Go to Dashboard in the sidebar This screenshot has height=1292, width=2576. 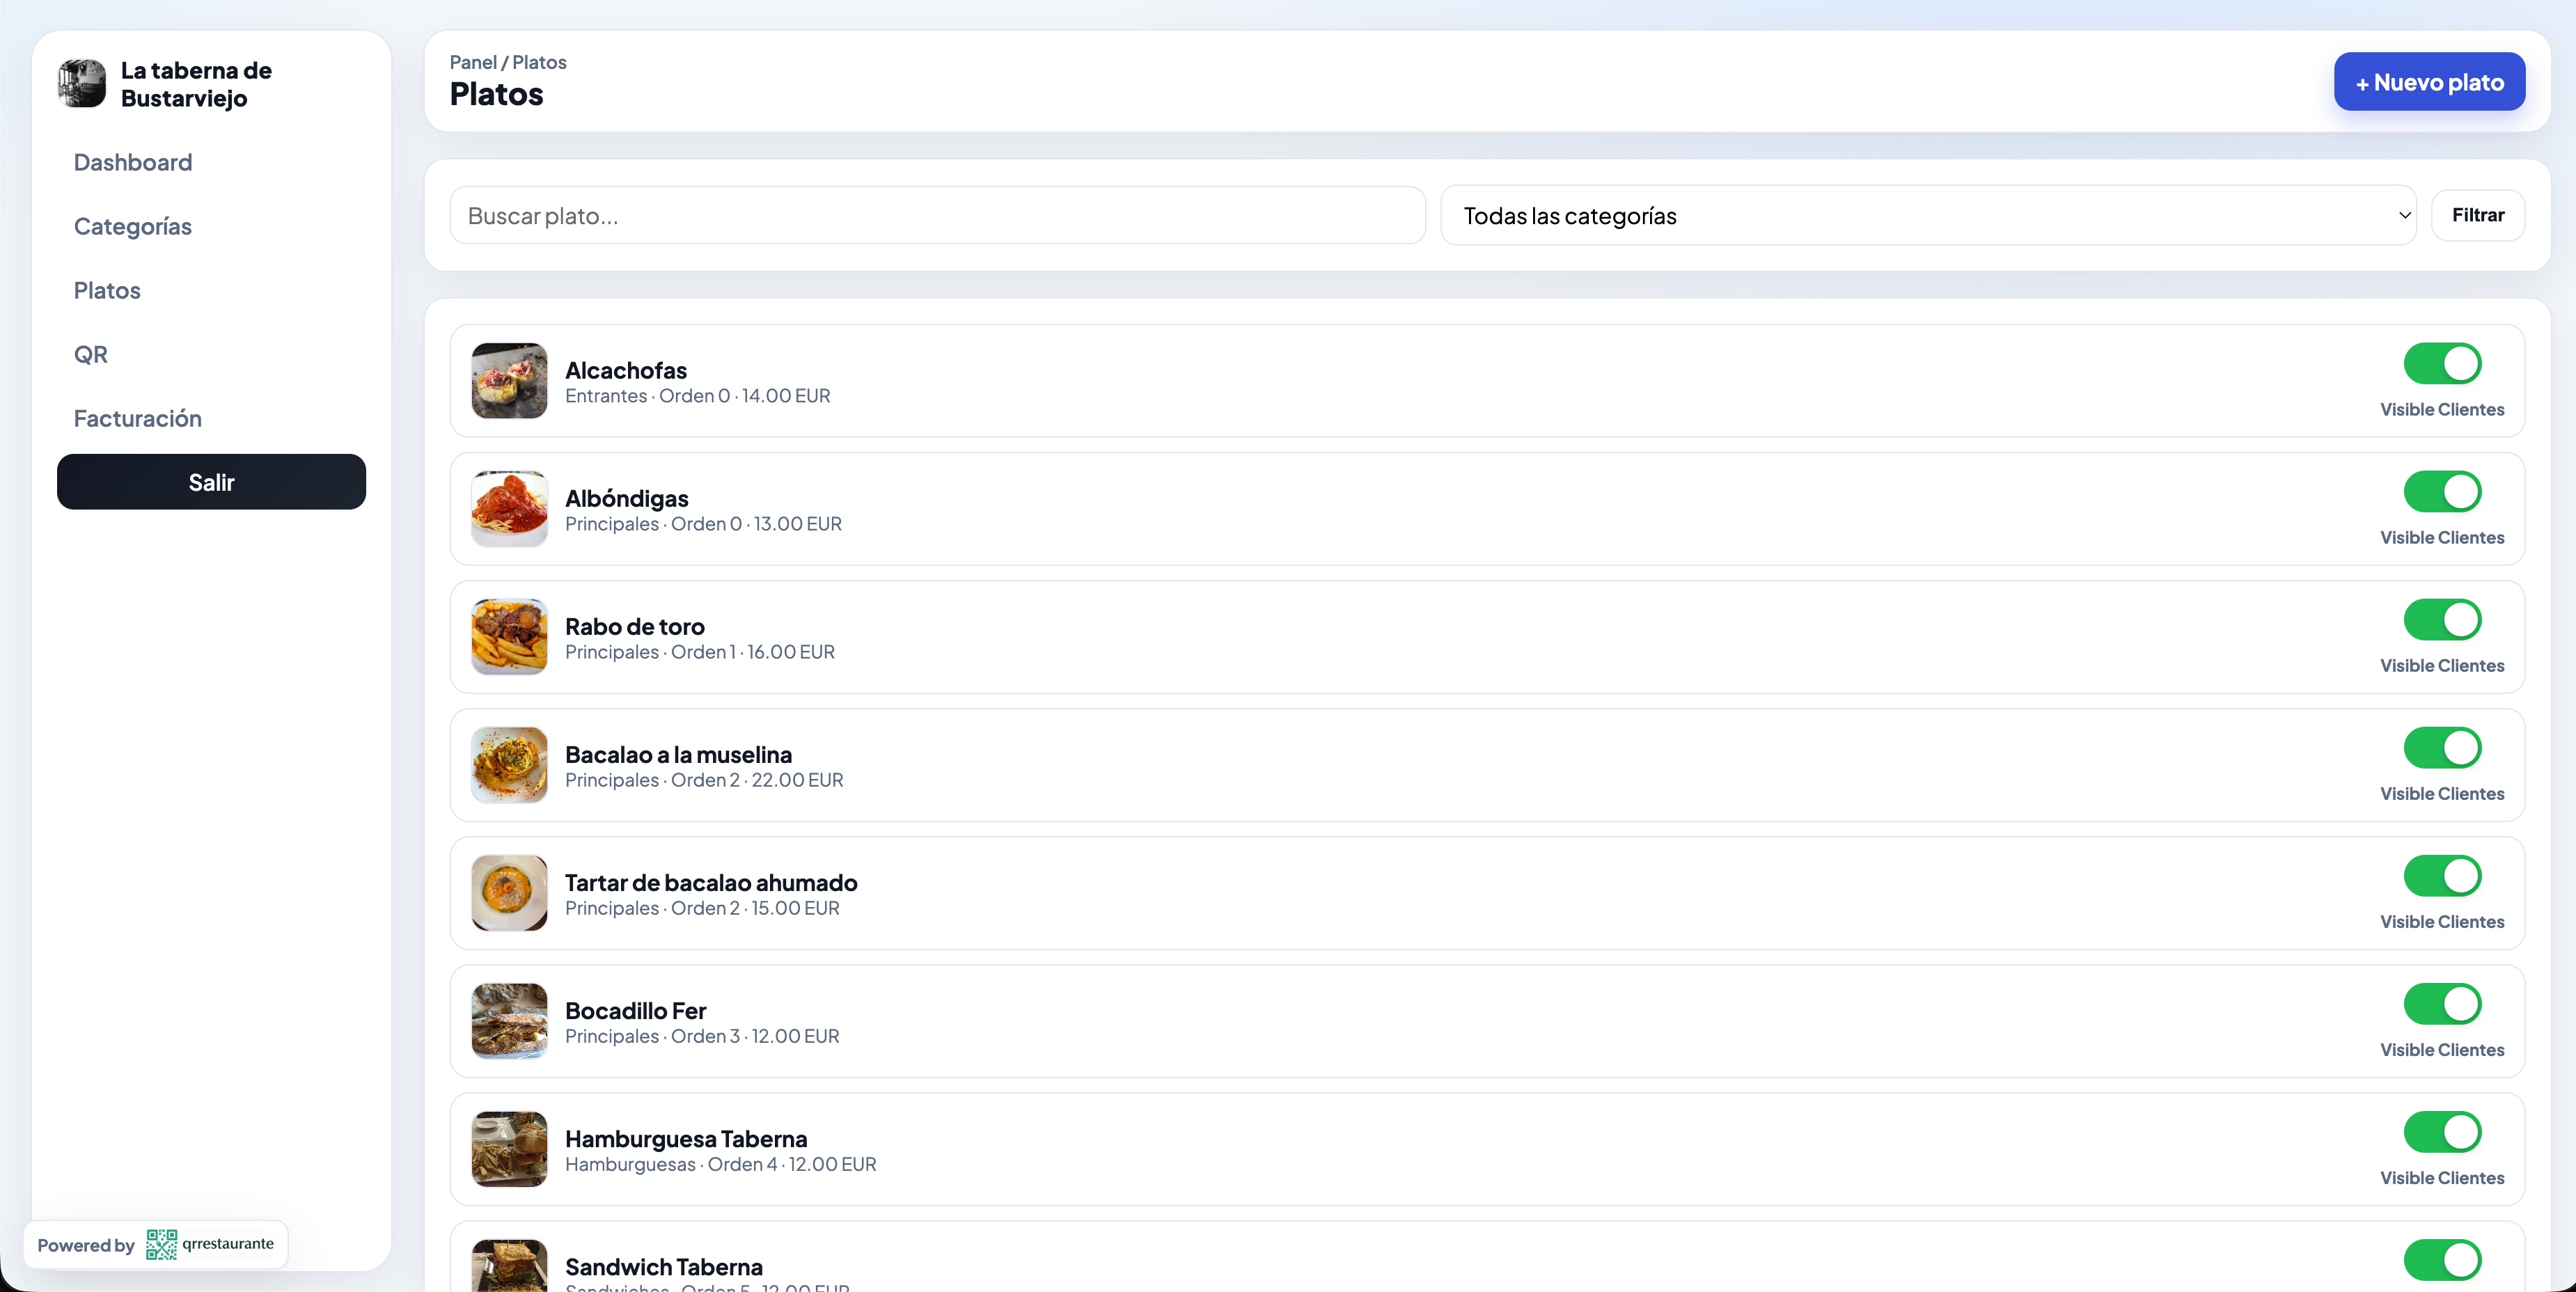pos(133,162)
